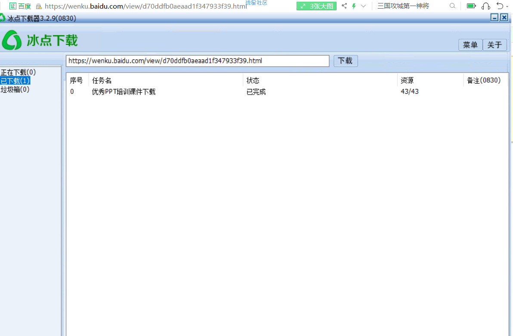Click the wenku URL input field
This screenshot has height=336, width=513.
[x=197, y=61]
